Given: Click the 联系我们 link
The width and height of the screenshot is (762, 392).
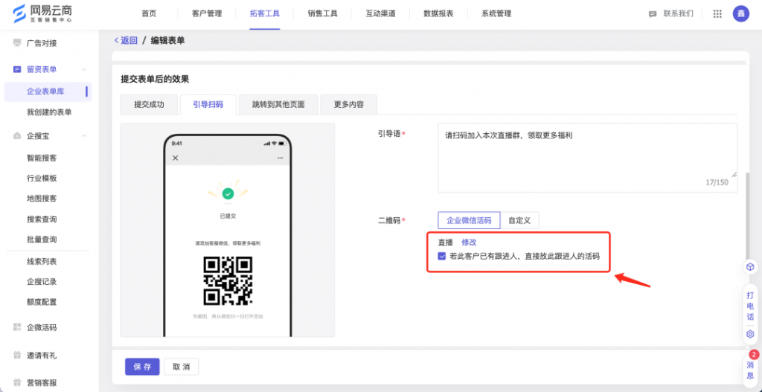Looking at the screenshot, I should click(x=679, y=13).
